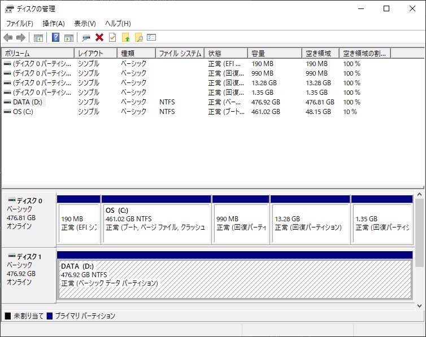The height and width of the screenshot is (337, 426).
Task: Click the back arrow toolbar icon
Action: click(8, 38)
